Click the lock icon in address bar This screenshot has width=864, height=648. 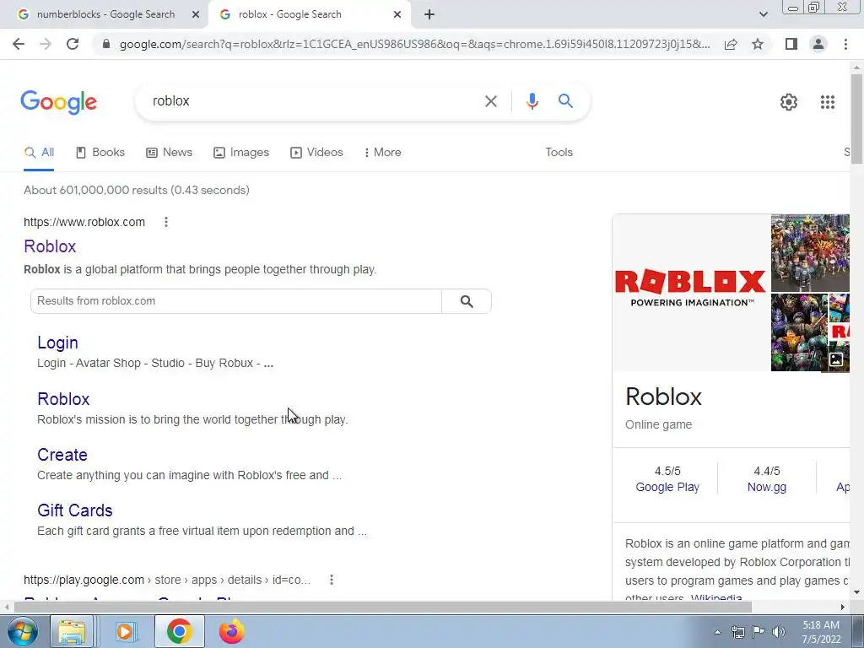tap(106, 44)
